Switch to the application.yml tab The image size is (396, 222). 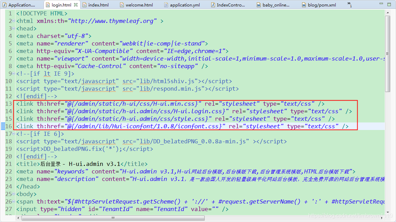tap(182, 5)
